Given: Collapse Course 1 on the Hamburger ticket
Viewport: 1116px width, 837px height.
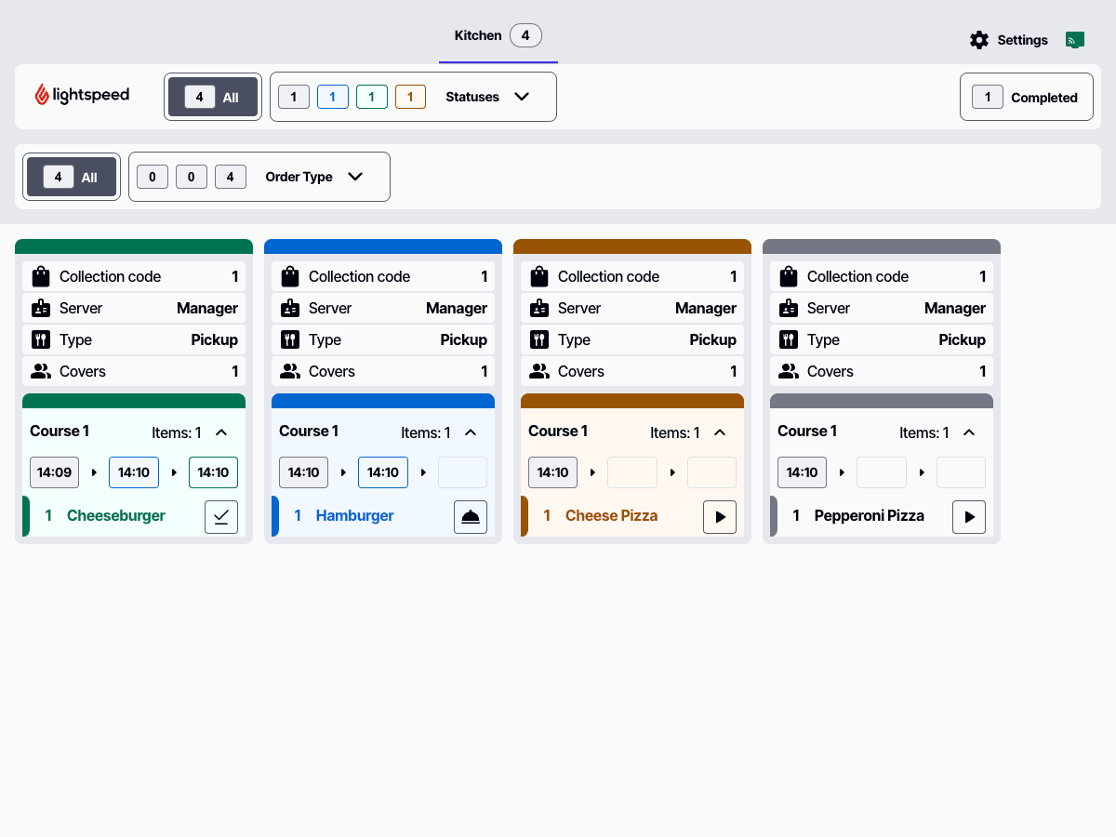Looking at the screenshot, I should click(x=471, y=432).
